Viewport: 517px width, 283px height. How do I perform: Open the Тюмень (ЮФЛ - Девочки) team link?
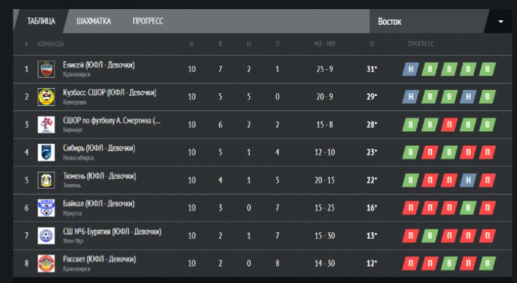tap(100, 177)
